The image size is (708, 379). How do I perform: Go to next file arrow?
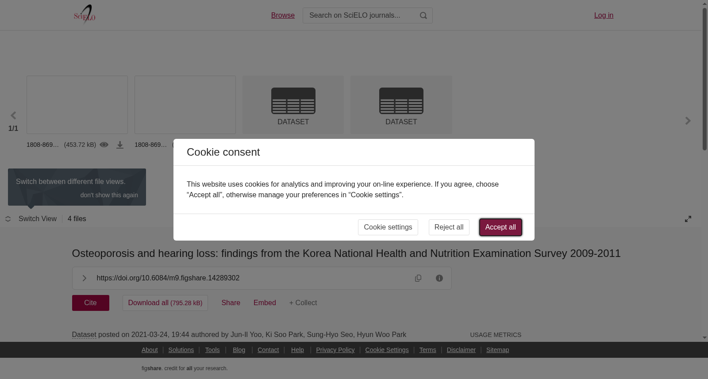688,121
